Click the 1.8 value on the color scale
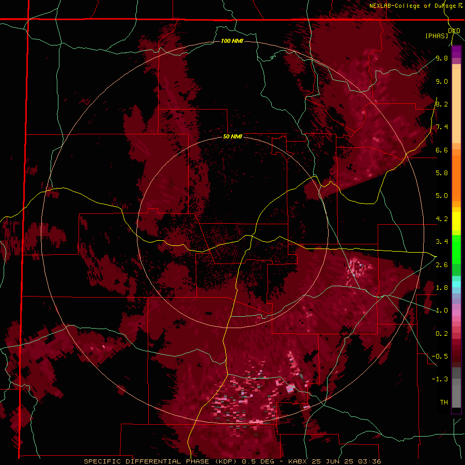The width and height of the screenshot is (465, 465). [x=442, y=288]
